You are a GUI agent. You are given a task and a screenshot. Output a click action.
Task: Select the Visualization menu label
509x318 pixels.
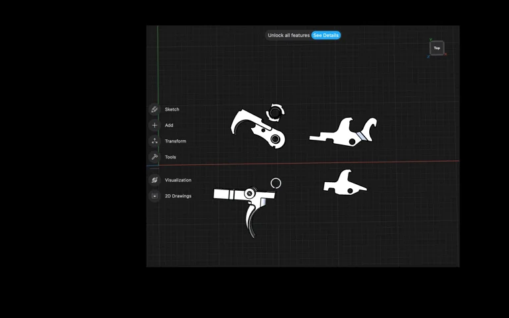coord(178,180)
